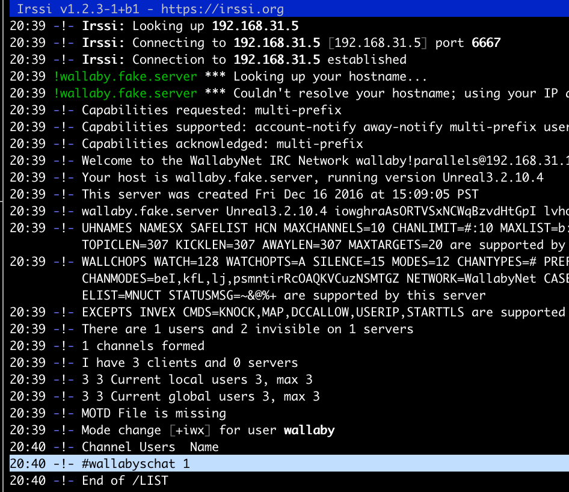
Task: Click the [+iwx] mode flags text
Action: 191,430
